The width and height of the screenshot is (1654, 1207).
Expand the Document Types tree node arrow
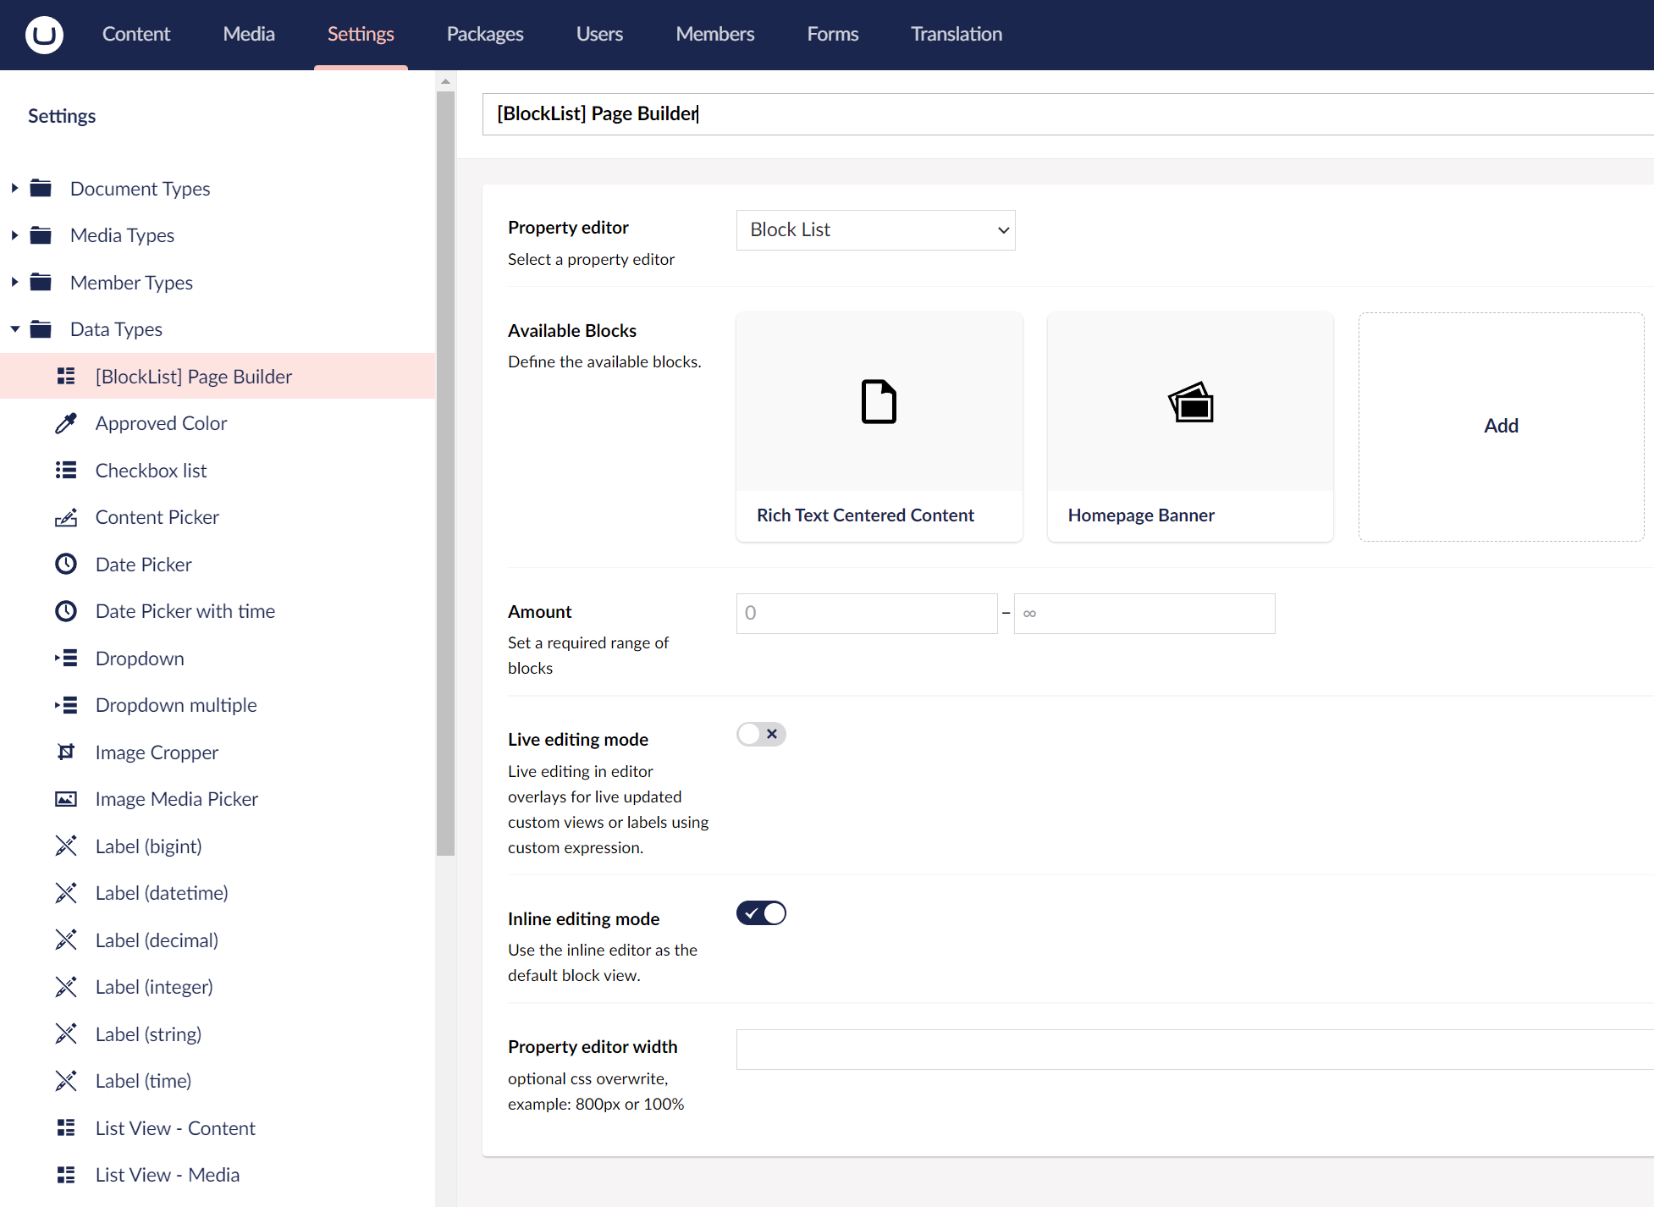(x=14, y=188)
